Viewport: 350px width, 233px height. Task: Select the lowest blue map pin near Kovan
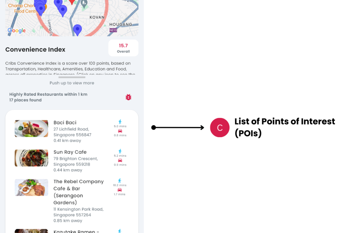tap(78, 30)
